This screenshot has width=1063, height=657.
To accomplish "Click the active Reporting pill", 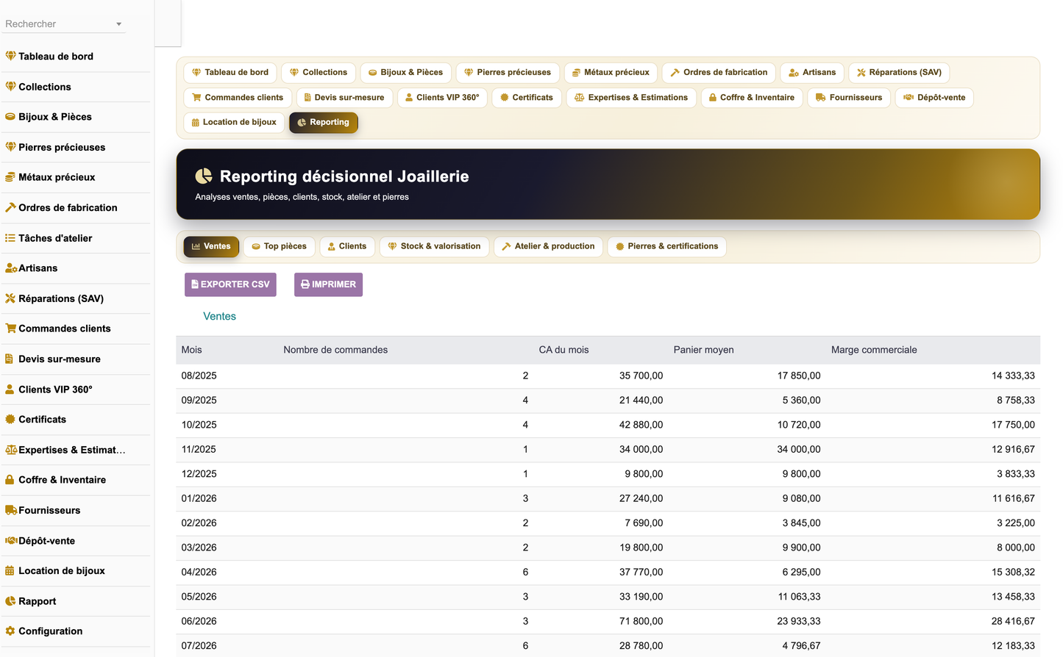I will (324, 123).
